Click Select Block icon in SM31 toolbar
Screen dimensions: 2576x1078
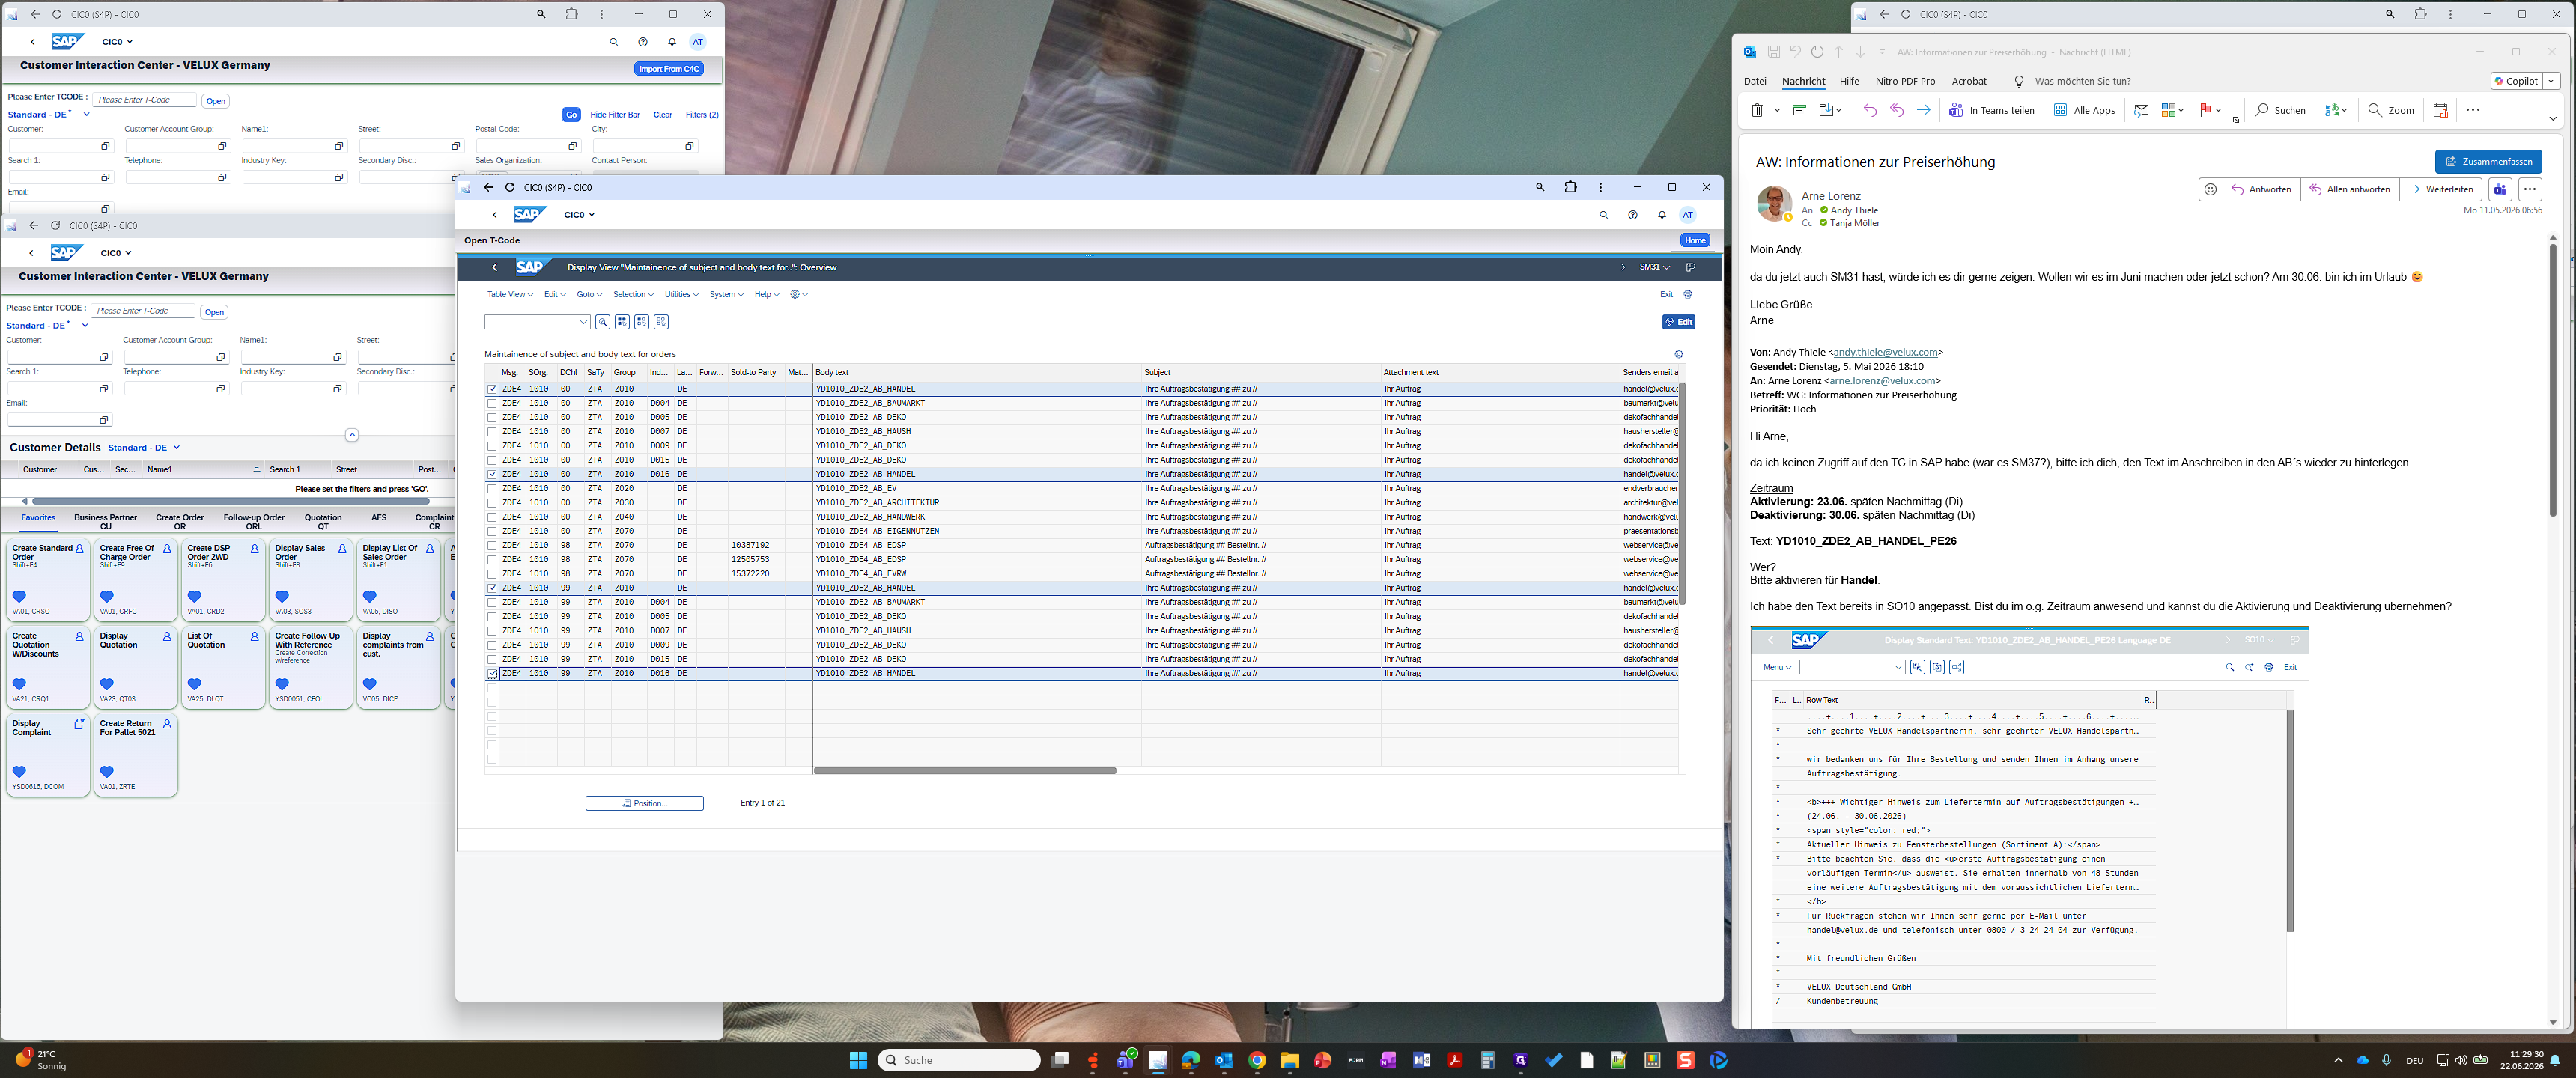pos(642,322)
